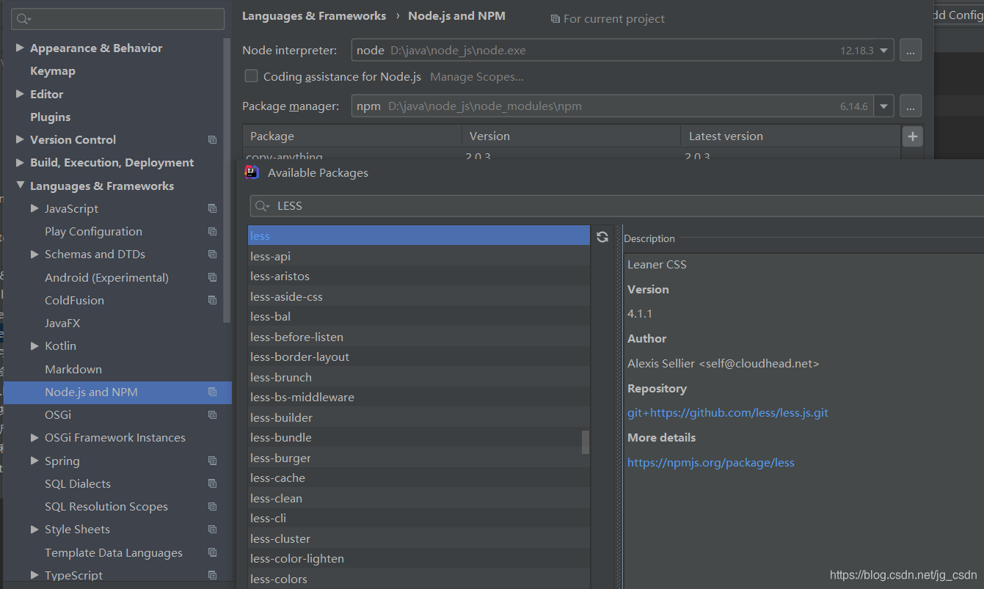Click the LESS package search field
Image resolution: width=984 pixels, height=589 pixels.
(616, 206)
